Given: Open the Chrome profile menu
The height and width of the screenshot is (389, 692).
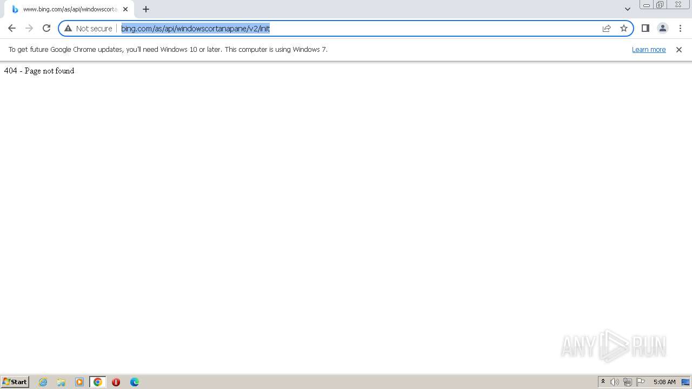Looking at the screenshot, I should tap(663, 28).
